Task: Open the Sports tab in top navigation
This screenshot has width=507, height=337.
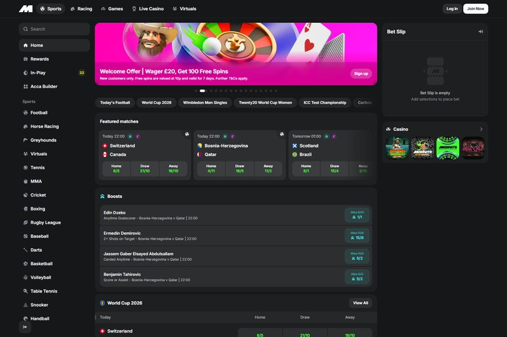Action: click(x=51, y=9)
